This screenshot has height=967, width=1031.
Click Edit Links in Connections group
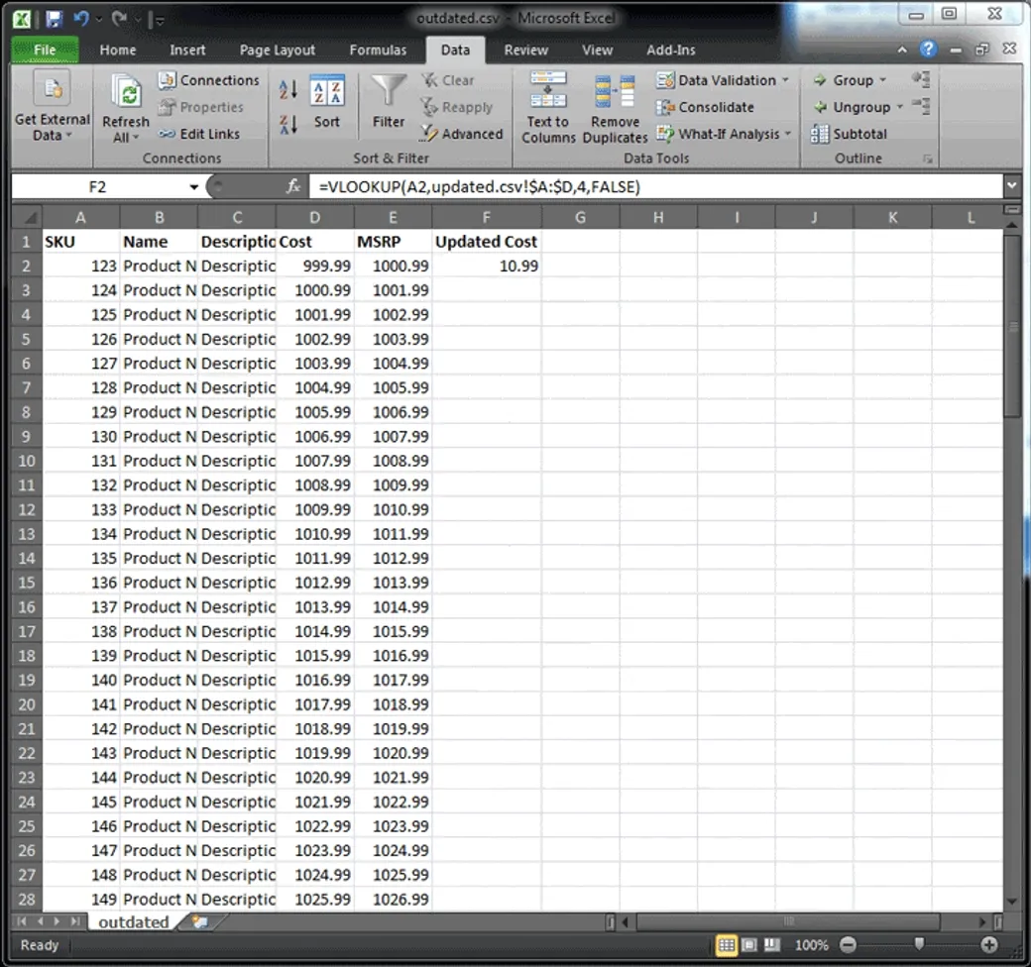click(x=209, y=134)
